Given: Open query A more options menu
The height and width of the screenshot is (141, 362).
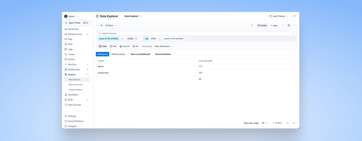Looking at the screenshot, I should (295, 25).
